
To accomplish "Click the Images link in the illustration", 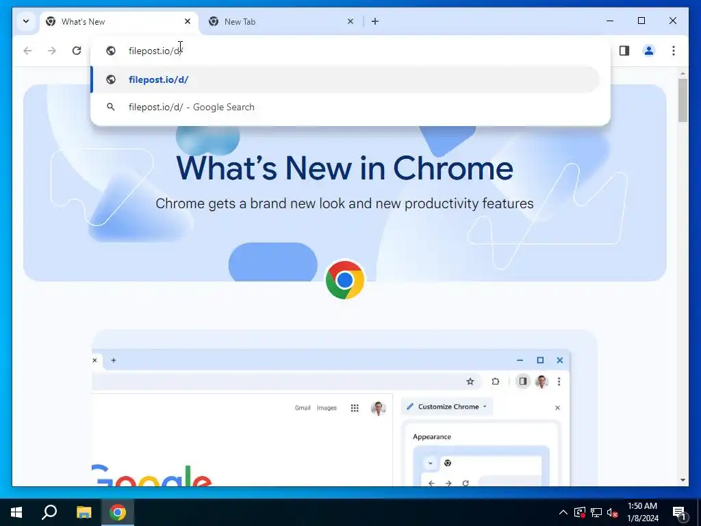I will (x=327, y=408).
